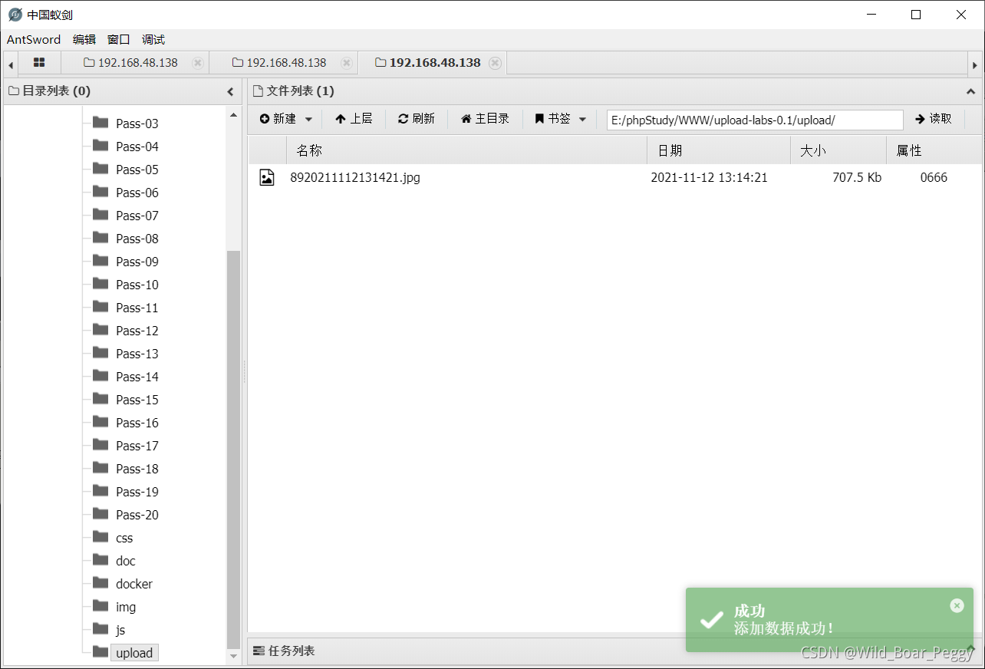Sort files by 名称 column

tap(466, 150)
